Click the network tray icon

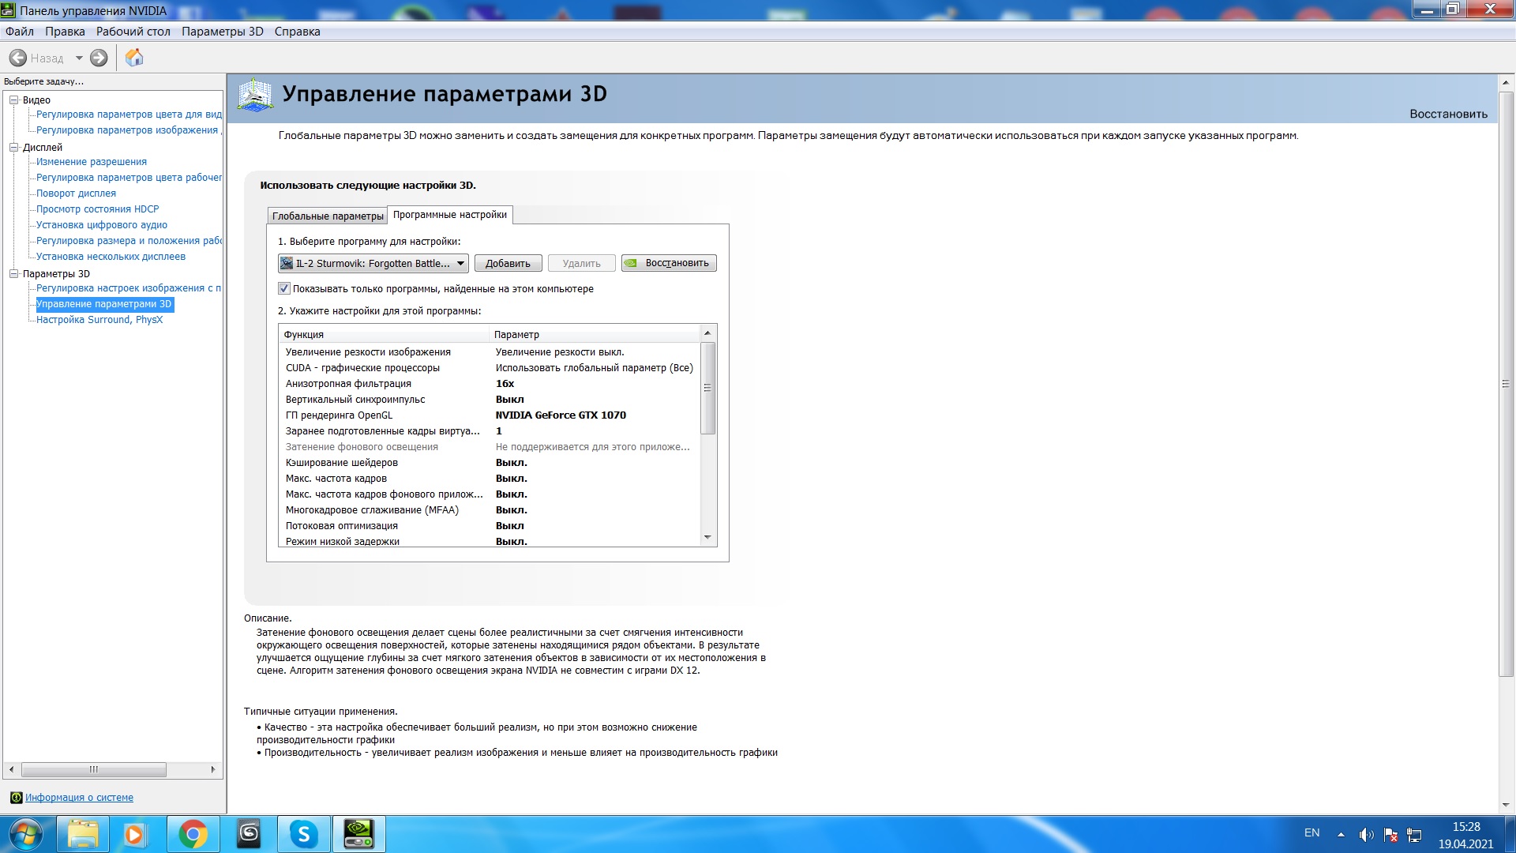tap(1414, 835)
